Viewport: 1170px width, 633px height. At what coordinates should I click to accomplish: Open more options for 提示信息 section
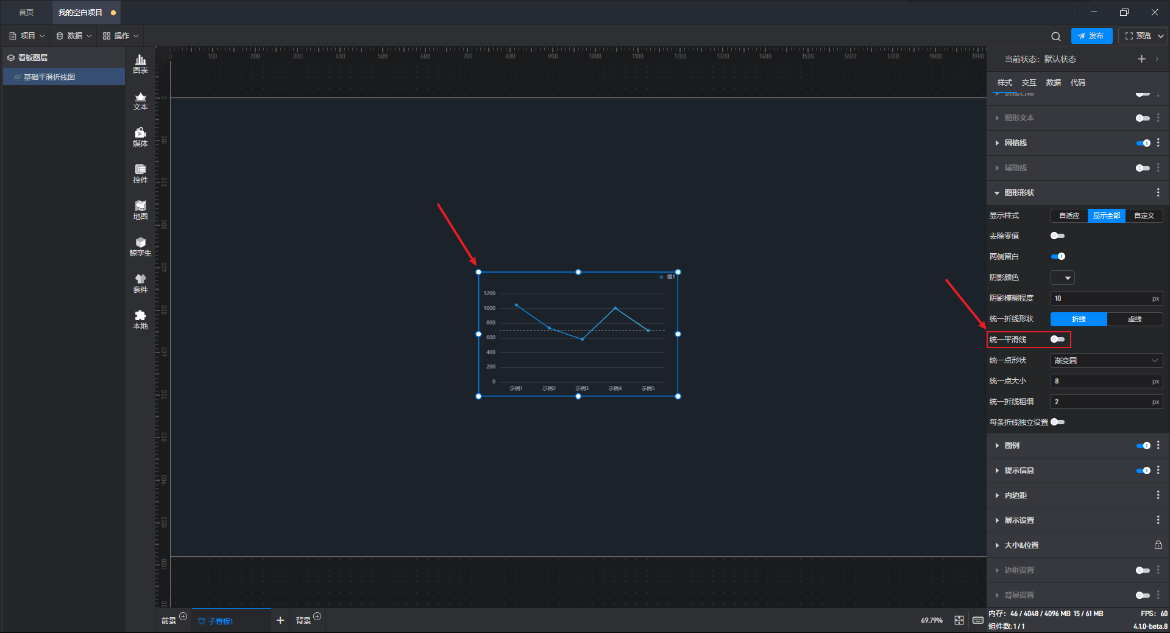click(x=1158, y=470)
